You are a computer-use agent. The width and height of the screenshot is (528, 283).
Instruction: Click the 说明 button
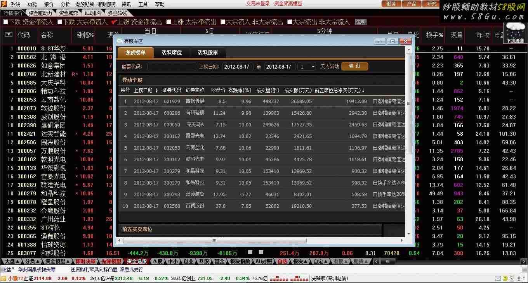pyautogui.click(x=361, y=22)
